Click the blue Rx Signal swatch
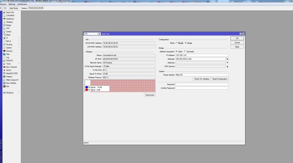 click(86, 87)
